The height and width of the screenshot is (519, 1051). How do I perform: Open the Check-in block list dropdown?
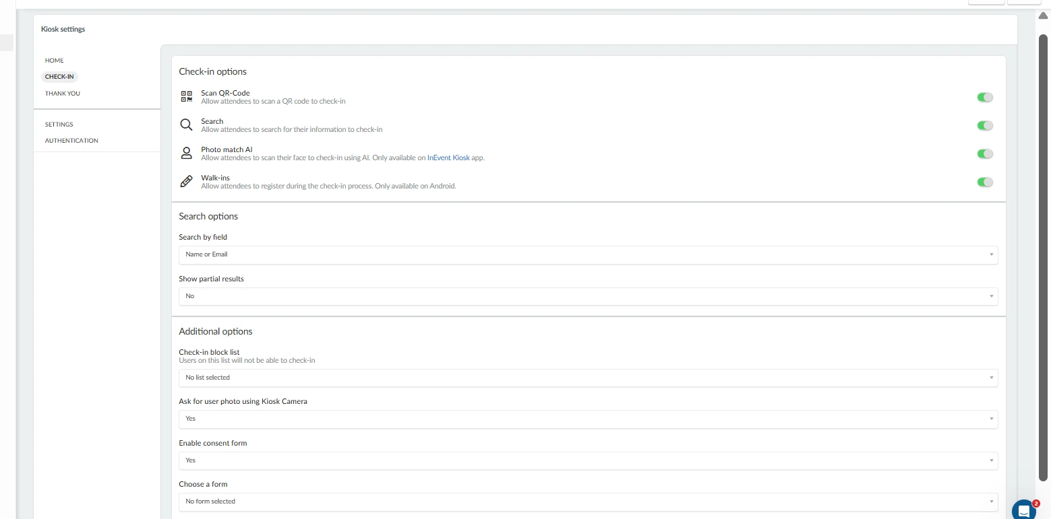tap(588, 378)
